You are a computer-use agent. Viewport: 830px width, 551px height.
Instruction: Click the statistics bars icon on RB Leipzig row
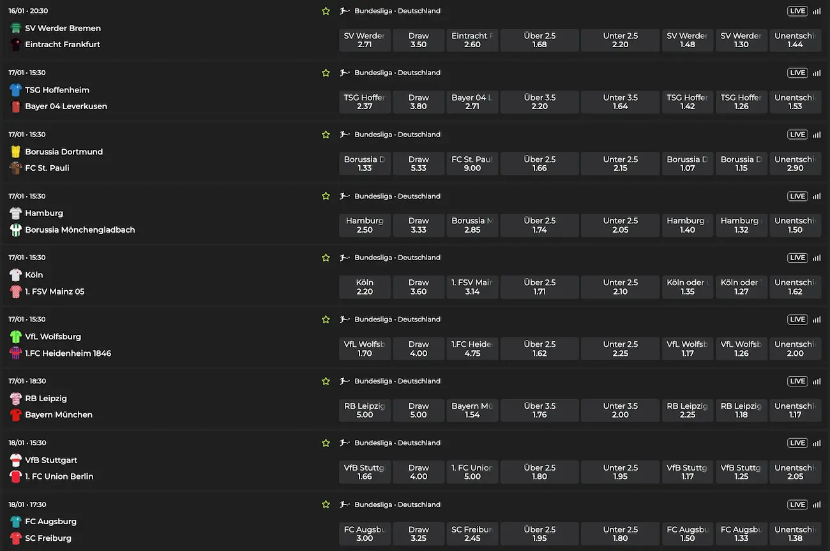point(817,381)
